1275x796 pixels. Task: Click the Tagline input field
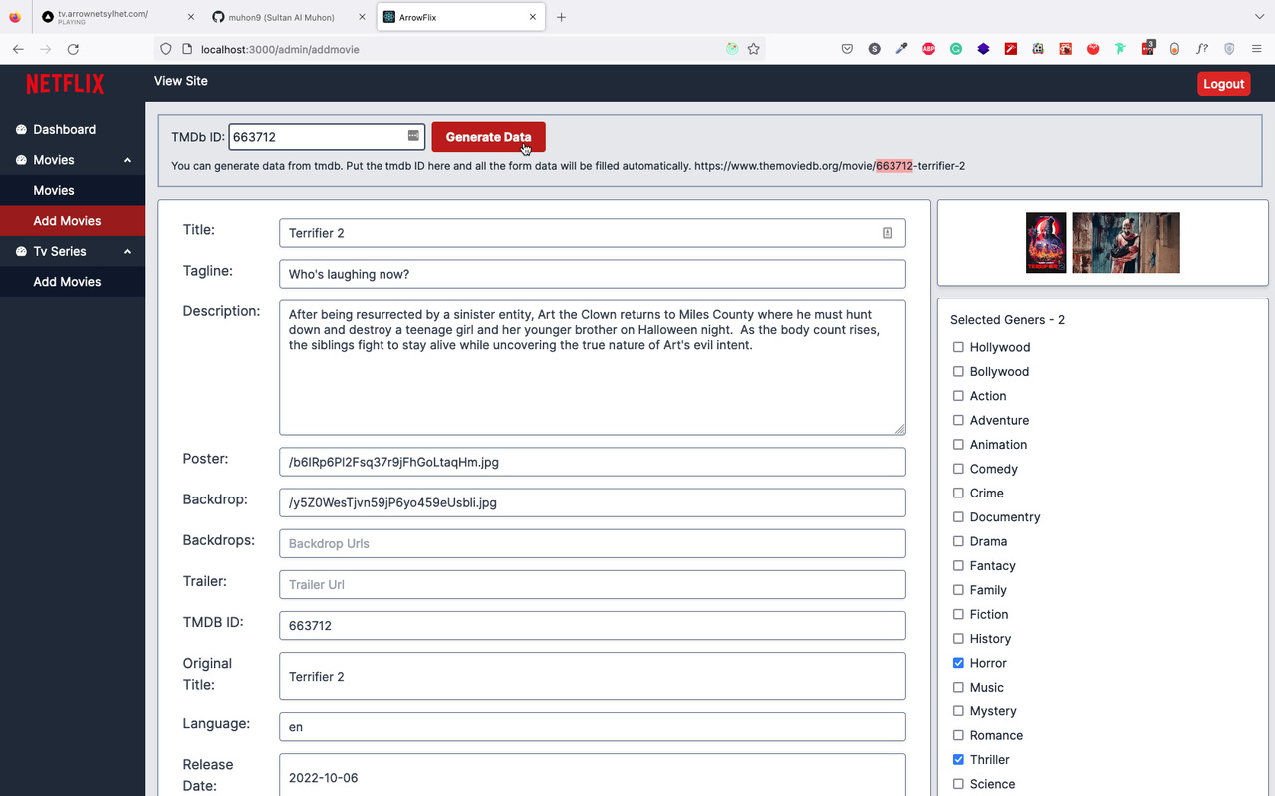(592, 274)
